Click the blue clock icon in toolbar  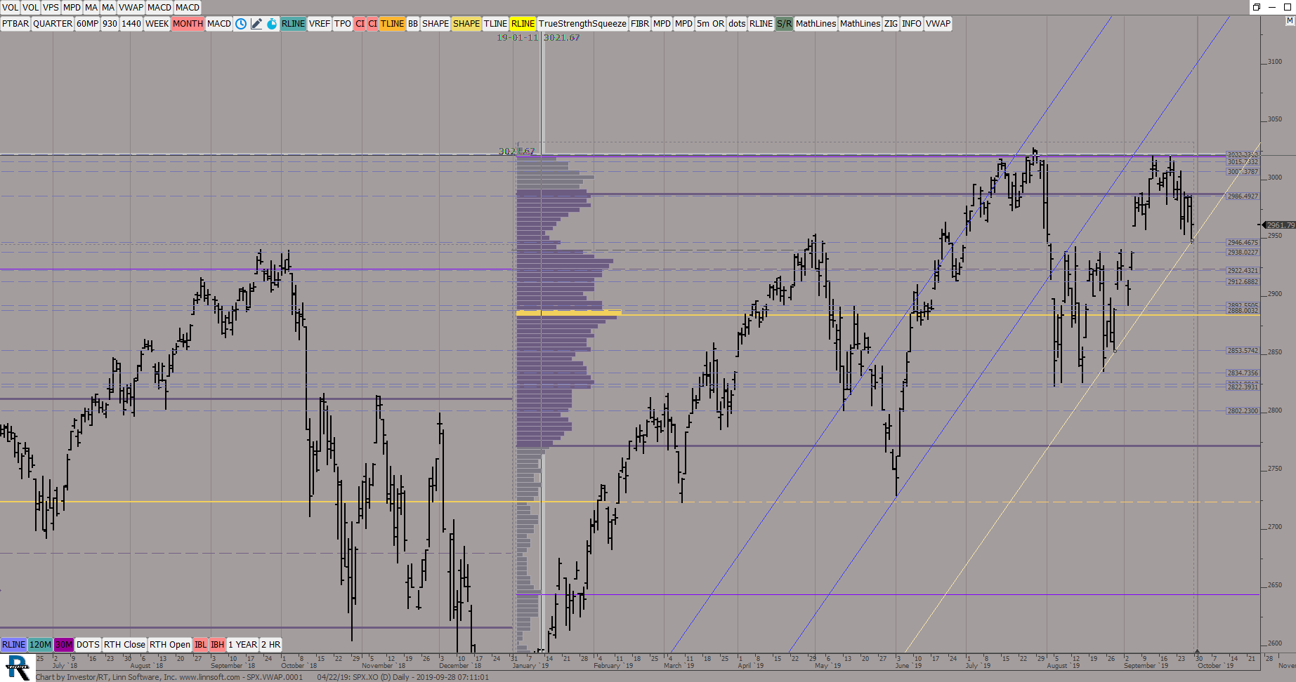click(x=241, y=24)
